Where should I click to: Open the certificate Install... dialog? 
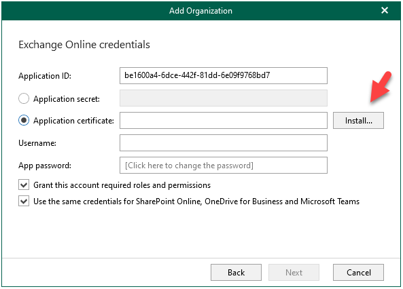click(358, 120)
